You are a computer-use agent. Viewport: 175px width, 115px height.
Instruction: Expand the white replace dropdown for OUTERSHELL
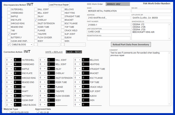pos(11,60)
